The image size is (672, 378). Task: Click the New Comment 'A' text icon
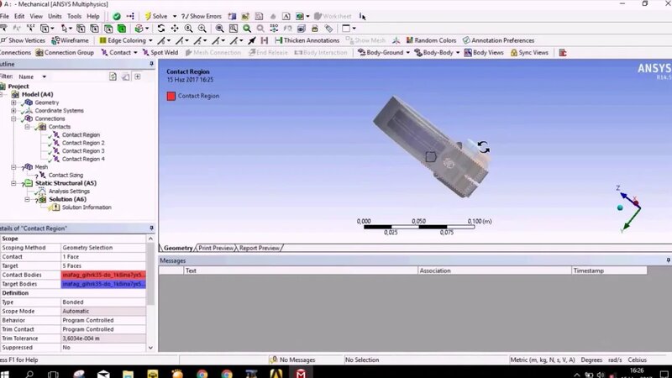pyautogui.click(x=286, y=16)
